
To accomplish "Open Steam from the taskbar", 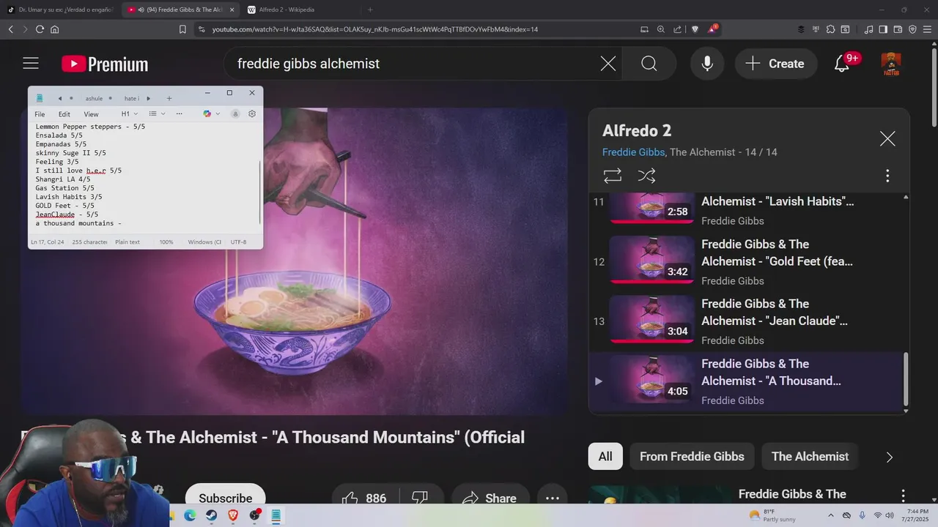I will tap(211, 515).
